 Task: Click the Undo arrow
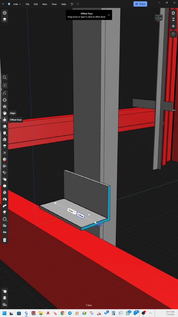click(x=72, y=4)
